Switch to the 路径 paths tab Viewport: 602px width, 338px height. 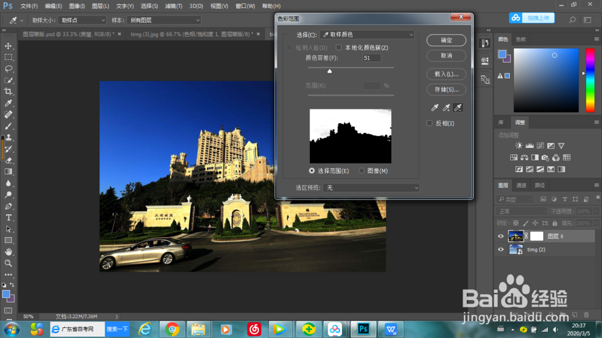[539, 185]
